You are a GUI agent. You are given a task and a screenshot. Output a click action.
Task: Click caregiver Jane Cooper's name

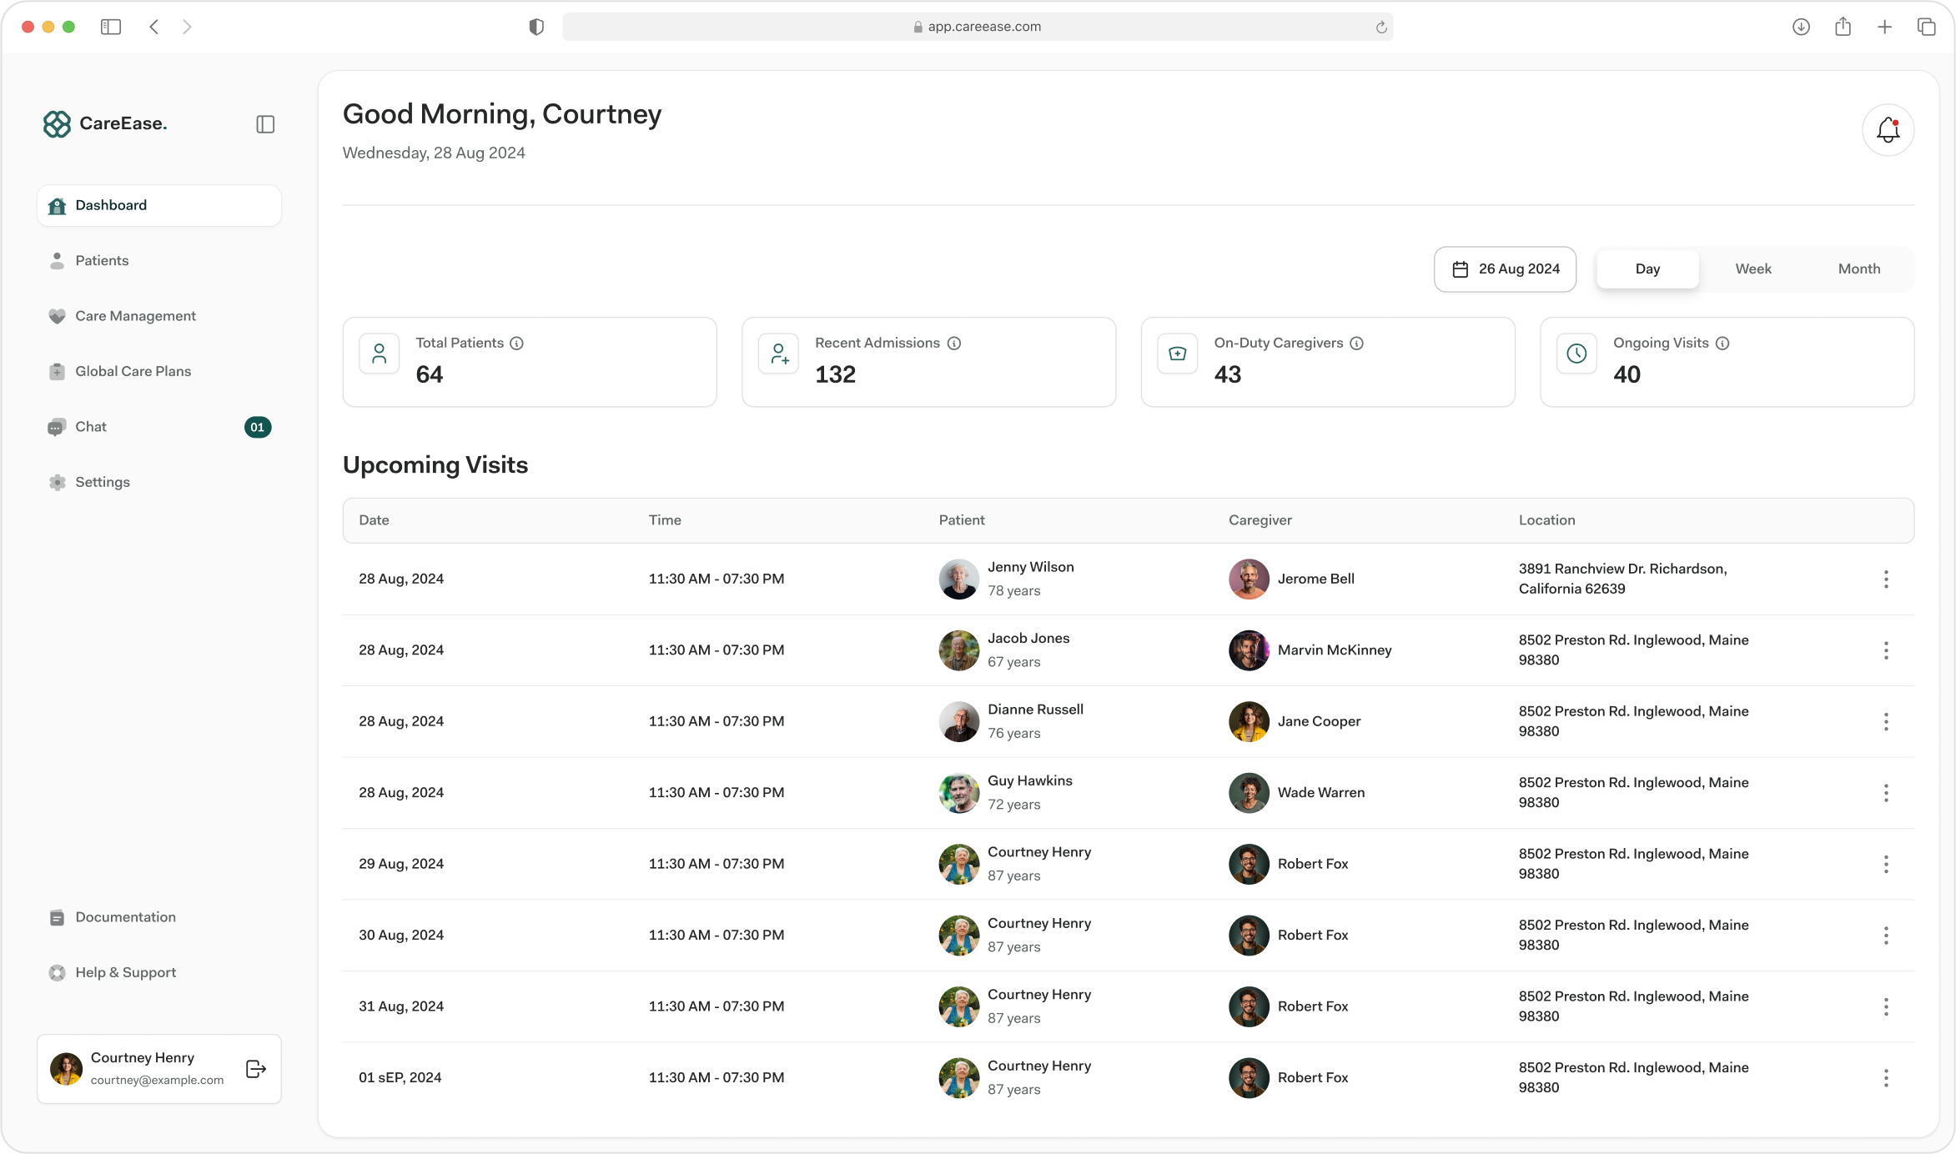tap(1319, 721)
